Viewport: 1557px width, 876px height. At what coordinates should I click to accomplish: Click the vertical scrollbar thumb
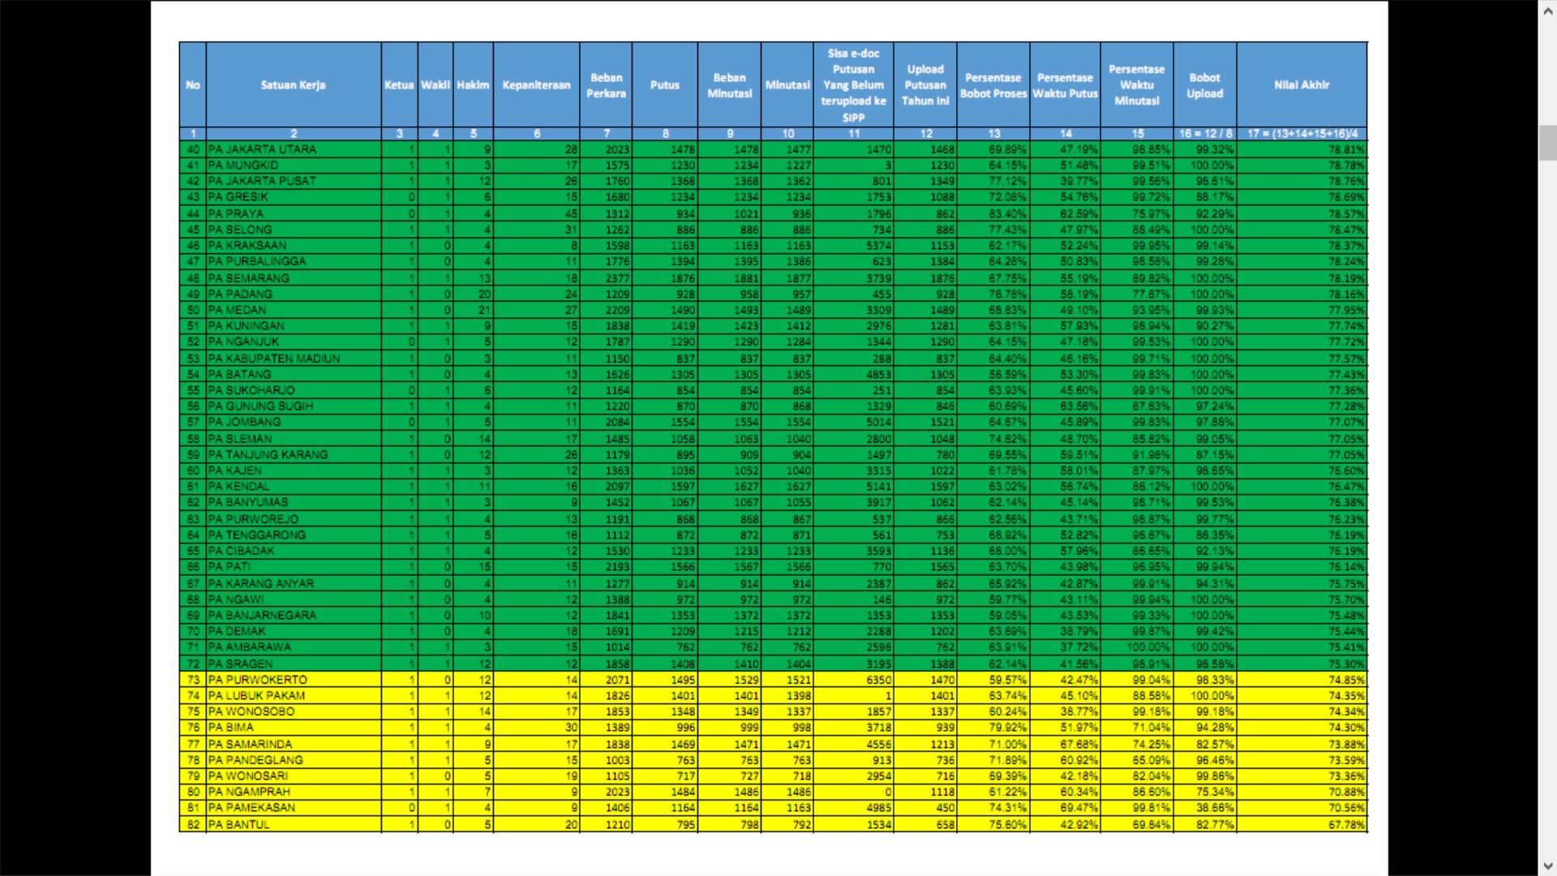point(1547,143)
